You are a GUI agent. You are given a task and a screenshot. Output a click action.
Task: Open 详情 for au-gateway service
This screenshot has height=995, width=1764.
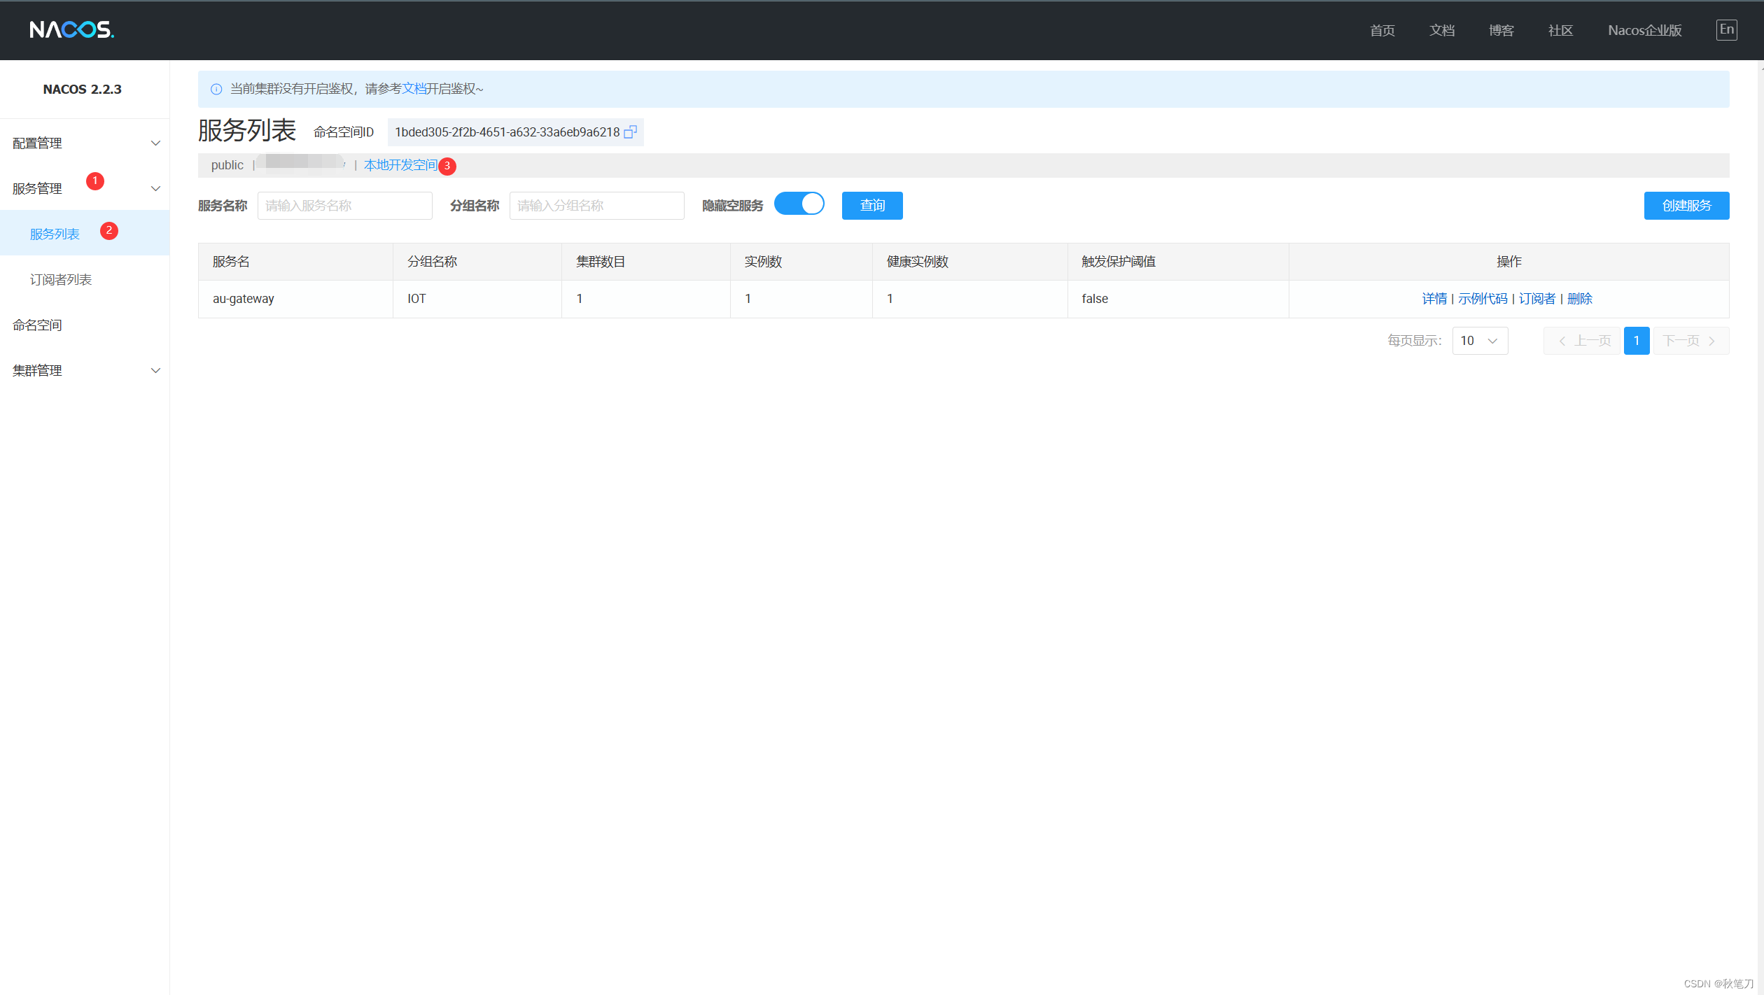(x=1434, y=299)
